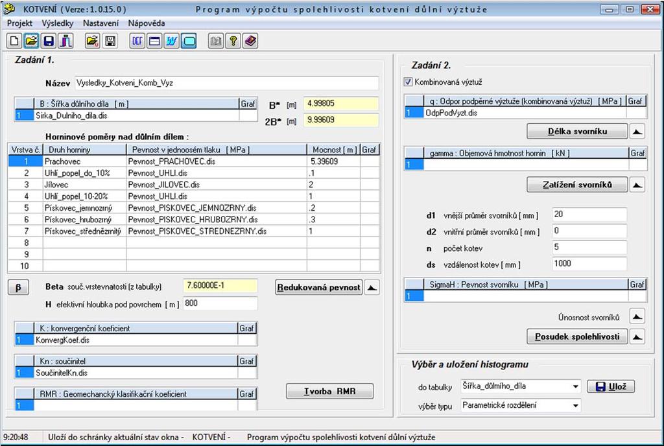The image size is (664, 446).
Task: Select the SoučinitelKn.dis cell
Action: coord(136,373)
